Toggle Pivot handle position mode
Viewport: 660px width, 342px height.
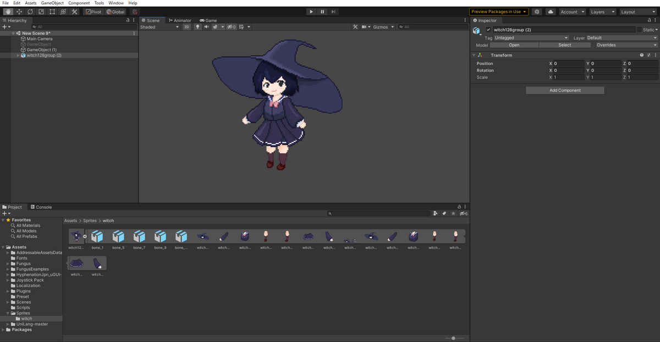click(94, 12)
